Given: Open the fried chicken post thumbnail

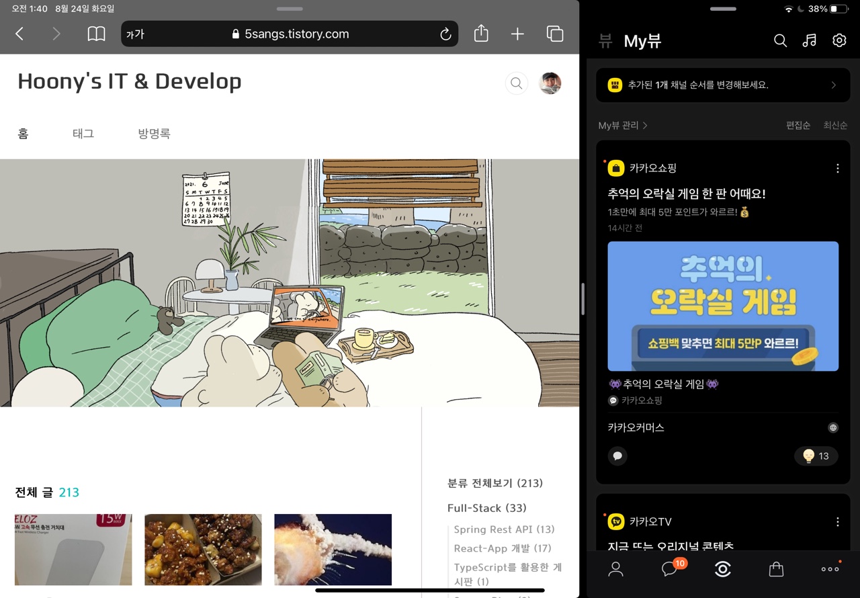Looking at the screenshot, I should [203, 550].
